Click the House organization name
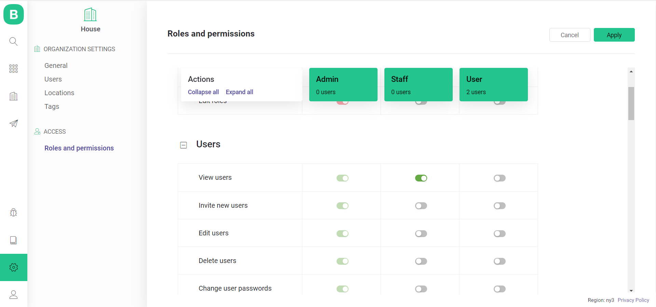 (x=91, y=29)
